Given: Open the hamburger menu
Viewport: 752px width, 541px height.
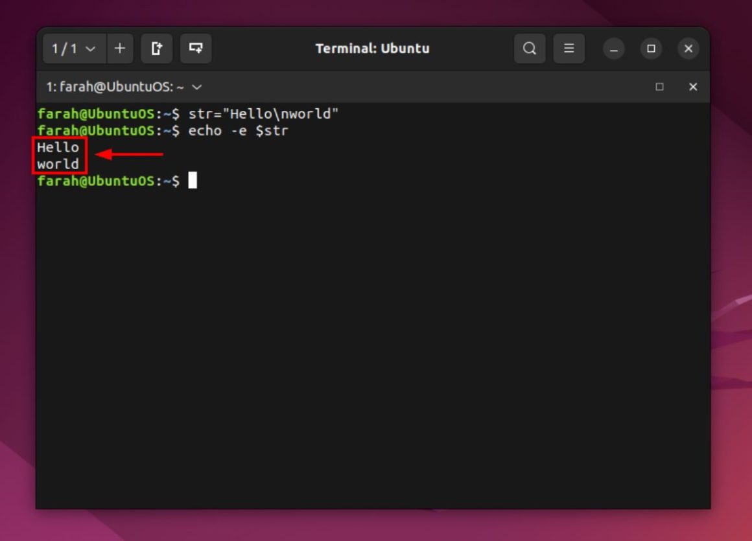Looking at the screenshot, I should pos(569,49).
